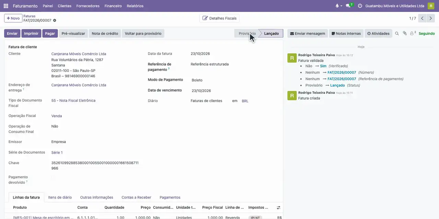Open the Relatórios menu
The image size is (439, 219).
pyautogui.click(x=135, y=6)
